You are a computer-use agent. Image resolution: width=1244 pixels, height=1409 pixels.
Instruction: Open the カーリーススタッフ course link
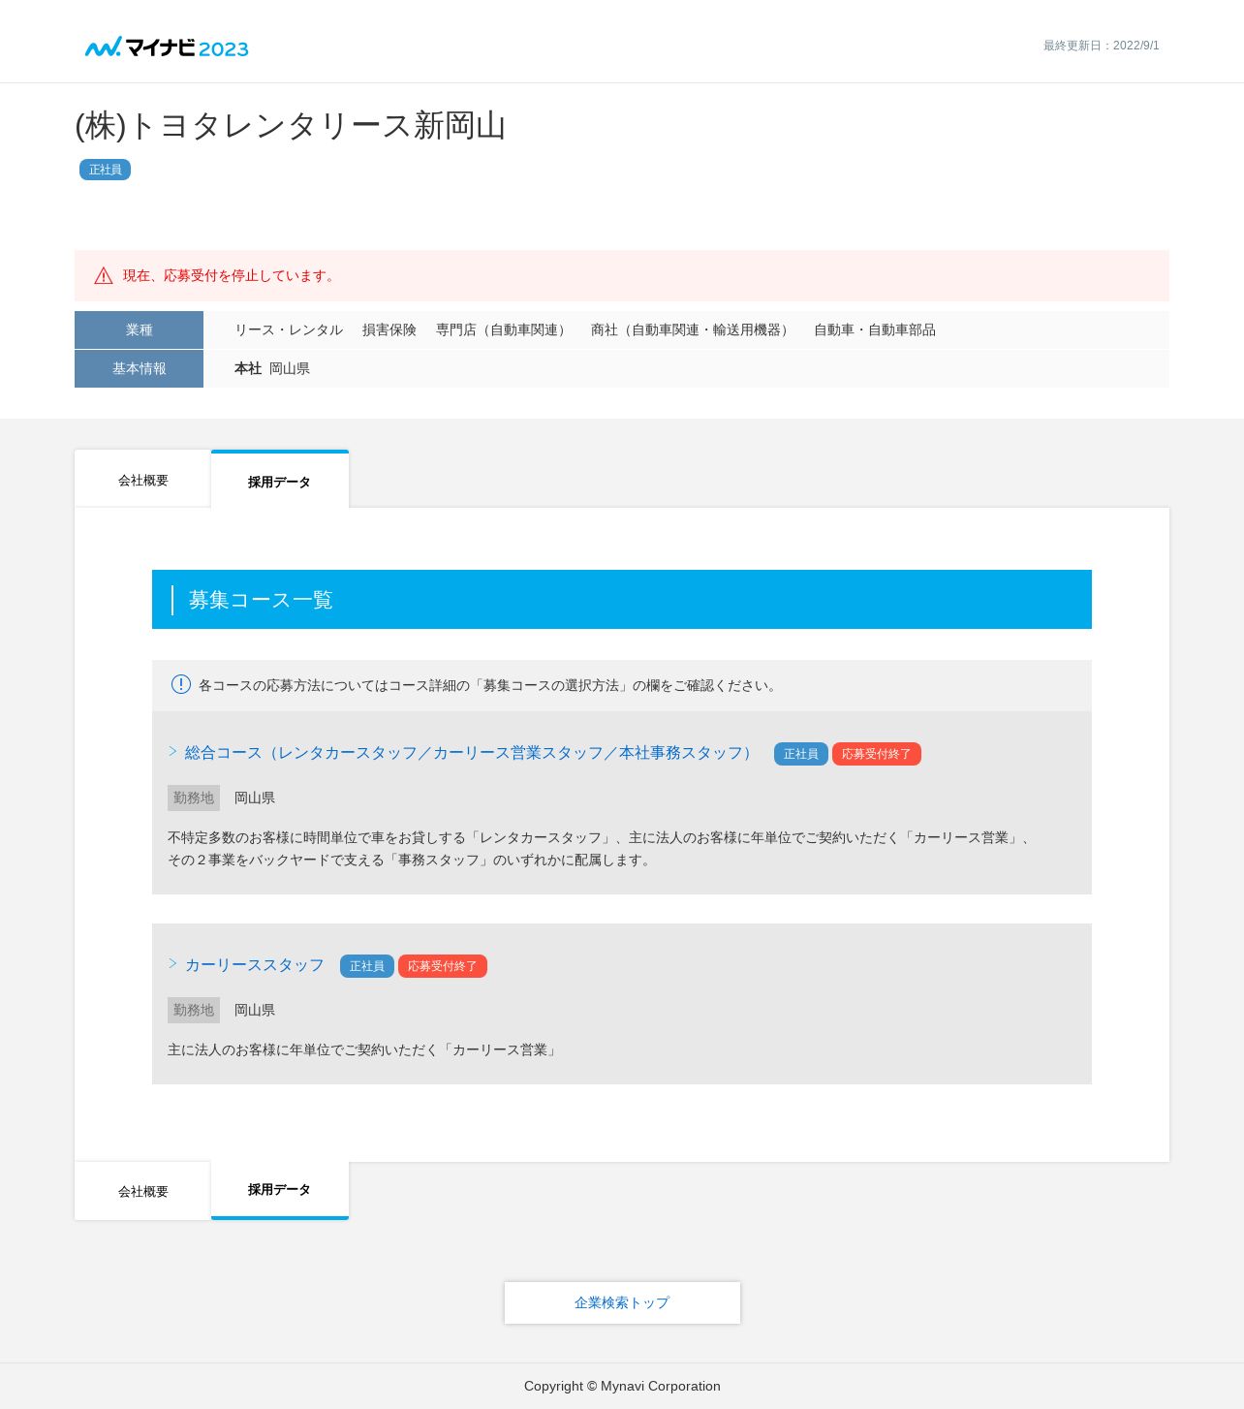point(254,965)
